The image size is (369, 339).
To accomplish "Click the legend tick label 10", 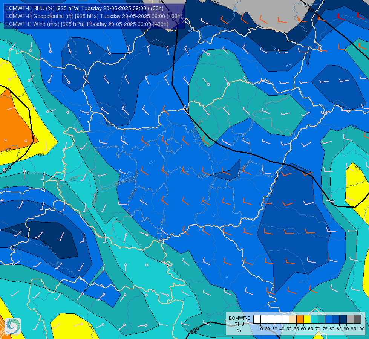I will tap(260, 329).
